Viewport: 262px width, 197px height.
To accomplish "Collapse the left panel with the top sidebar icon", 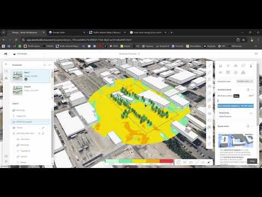I will pos(6,64).
